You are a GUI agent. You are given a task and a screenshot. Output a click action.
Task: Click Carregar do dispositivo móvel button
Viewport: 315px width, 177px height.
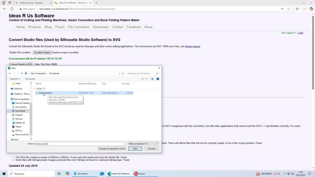(x=112, y=149)
